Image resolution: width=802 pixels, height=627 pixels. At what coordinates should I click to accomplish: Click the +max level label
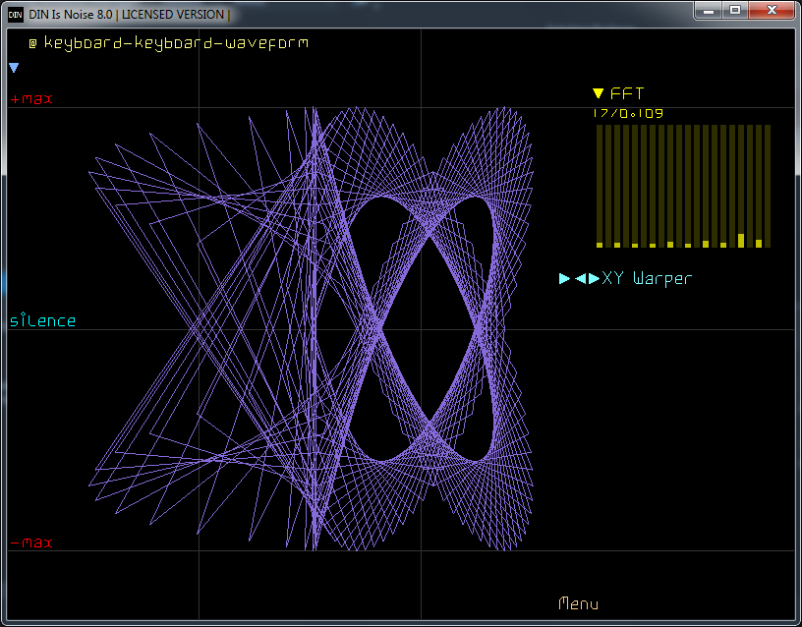click(x=31, y=99)
